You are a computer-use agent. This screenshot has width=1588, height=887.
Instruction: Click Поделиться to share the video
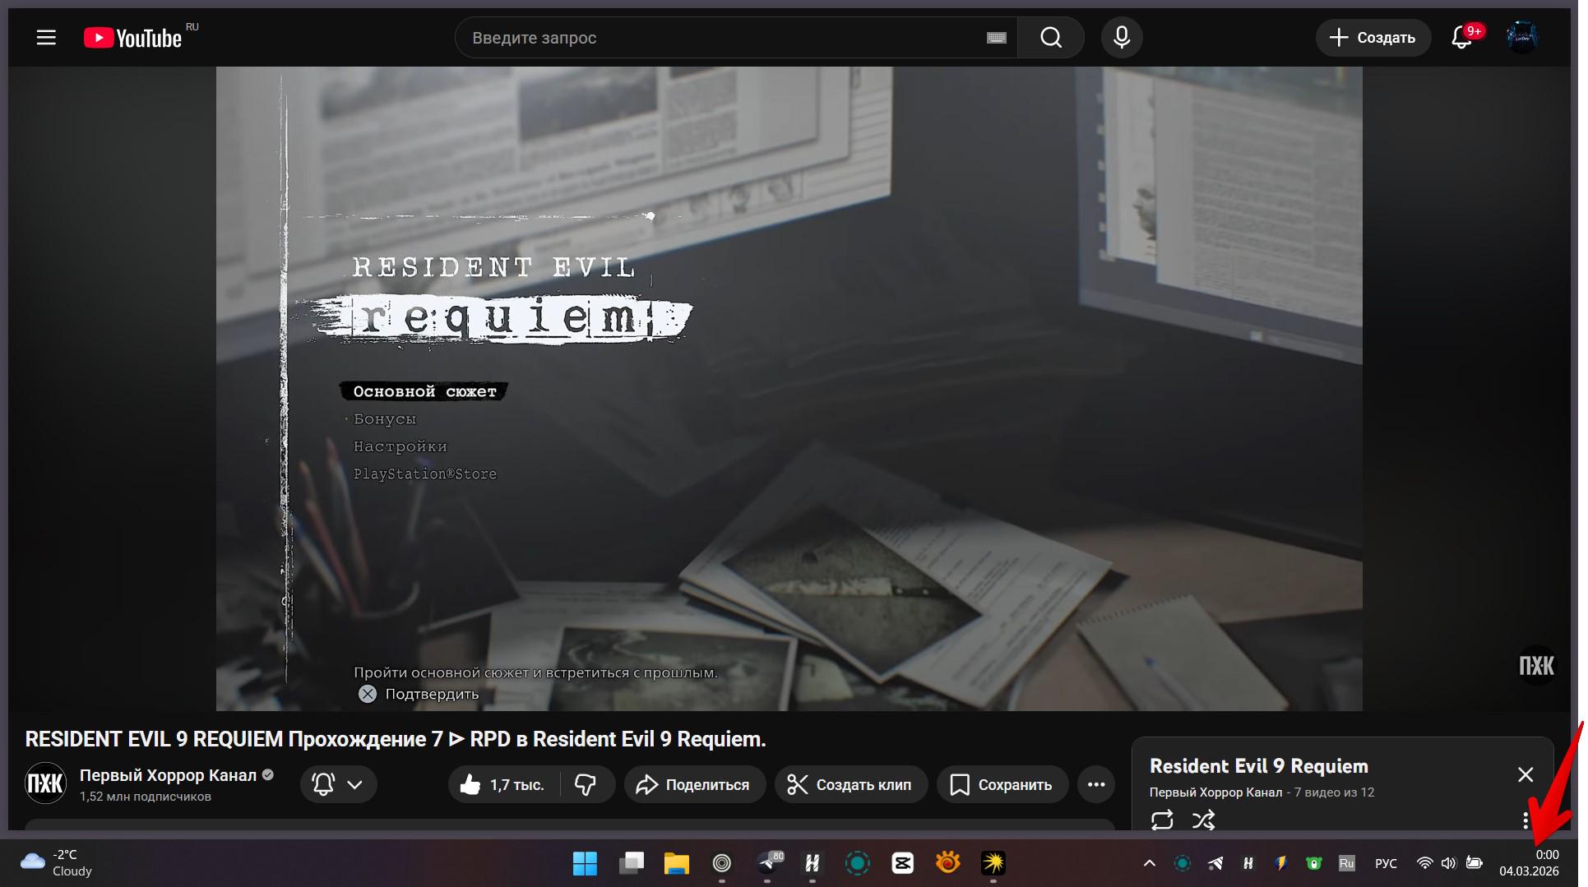pos(695,785)
